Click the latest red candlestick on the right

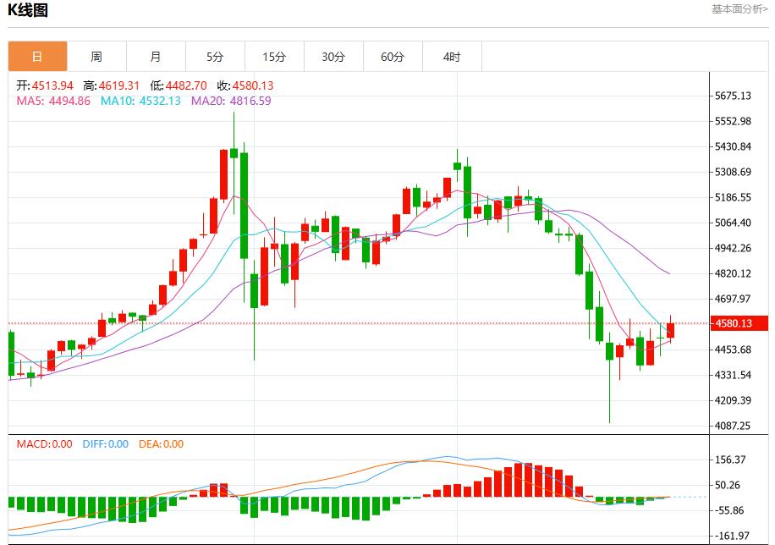670,330
